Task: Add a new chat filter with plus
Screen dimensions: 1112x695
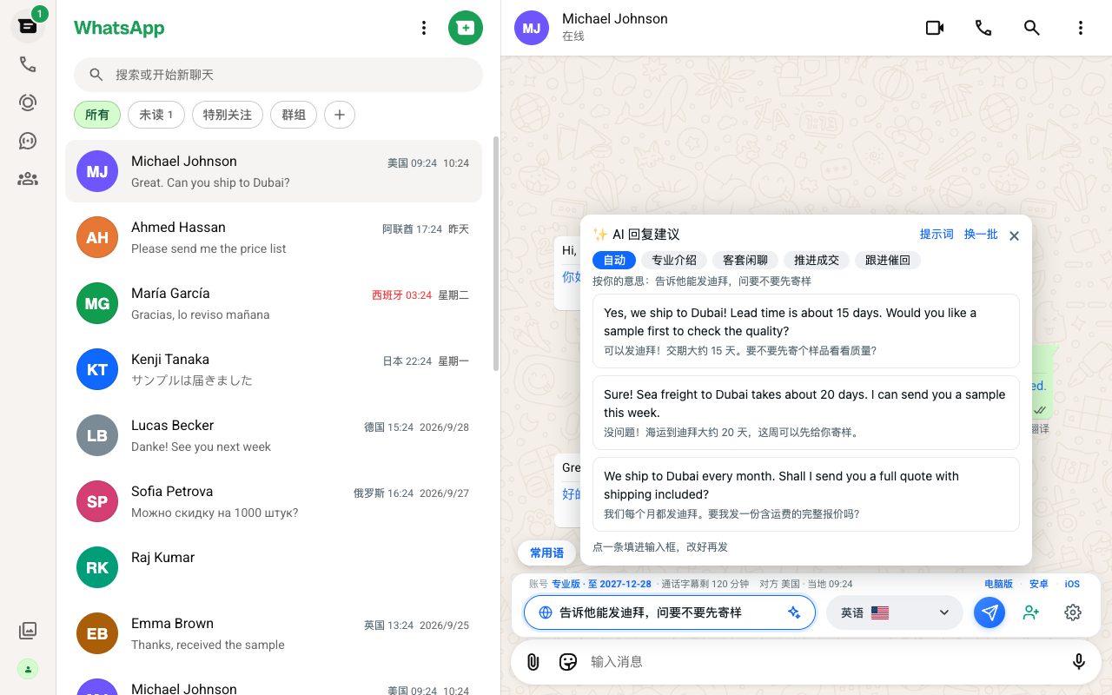Action: pyautogui.click(x=340, y=115)
